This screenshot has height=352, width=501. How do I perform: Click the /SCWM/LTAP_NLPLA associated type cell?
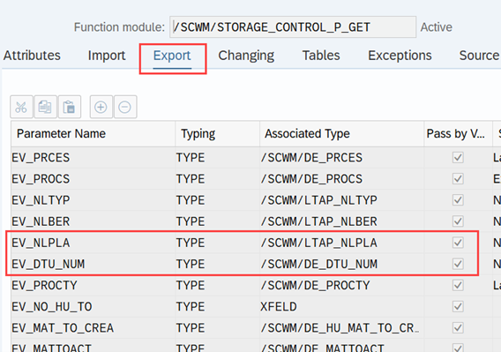[x=341, y=243]
